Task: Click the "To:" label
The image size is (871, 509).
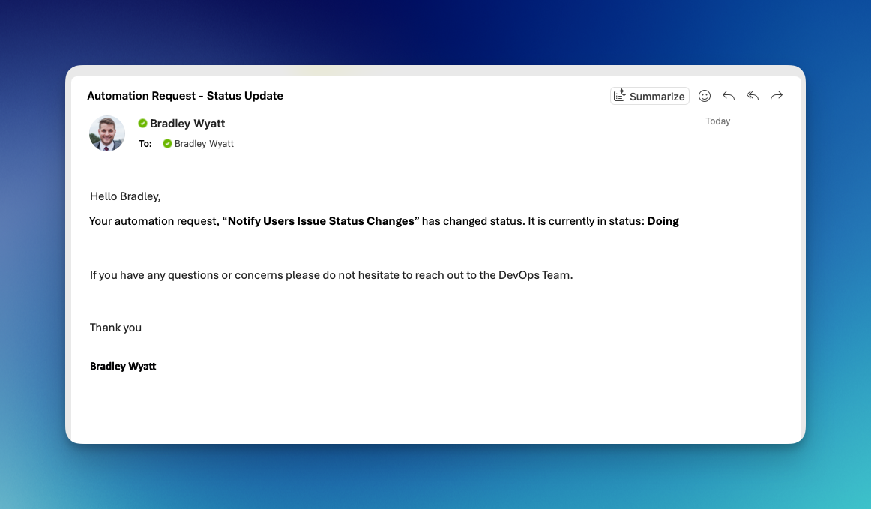Action: (145, 144)
